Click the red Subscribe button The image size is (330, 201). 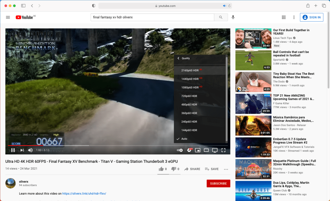click(x=218, y=183)
